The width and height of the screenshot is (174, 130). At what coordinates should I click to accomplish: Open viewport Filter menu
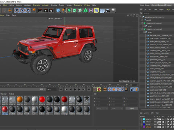click(x=8, y=15)
